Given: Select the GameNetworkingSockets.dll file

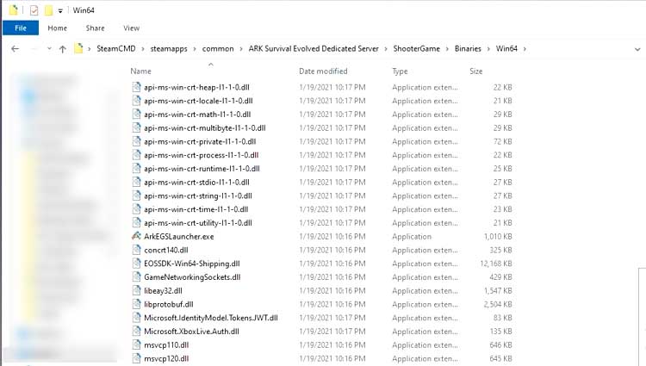Looking at the screenshot, I should (x=192, y=277).
